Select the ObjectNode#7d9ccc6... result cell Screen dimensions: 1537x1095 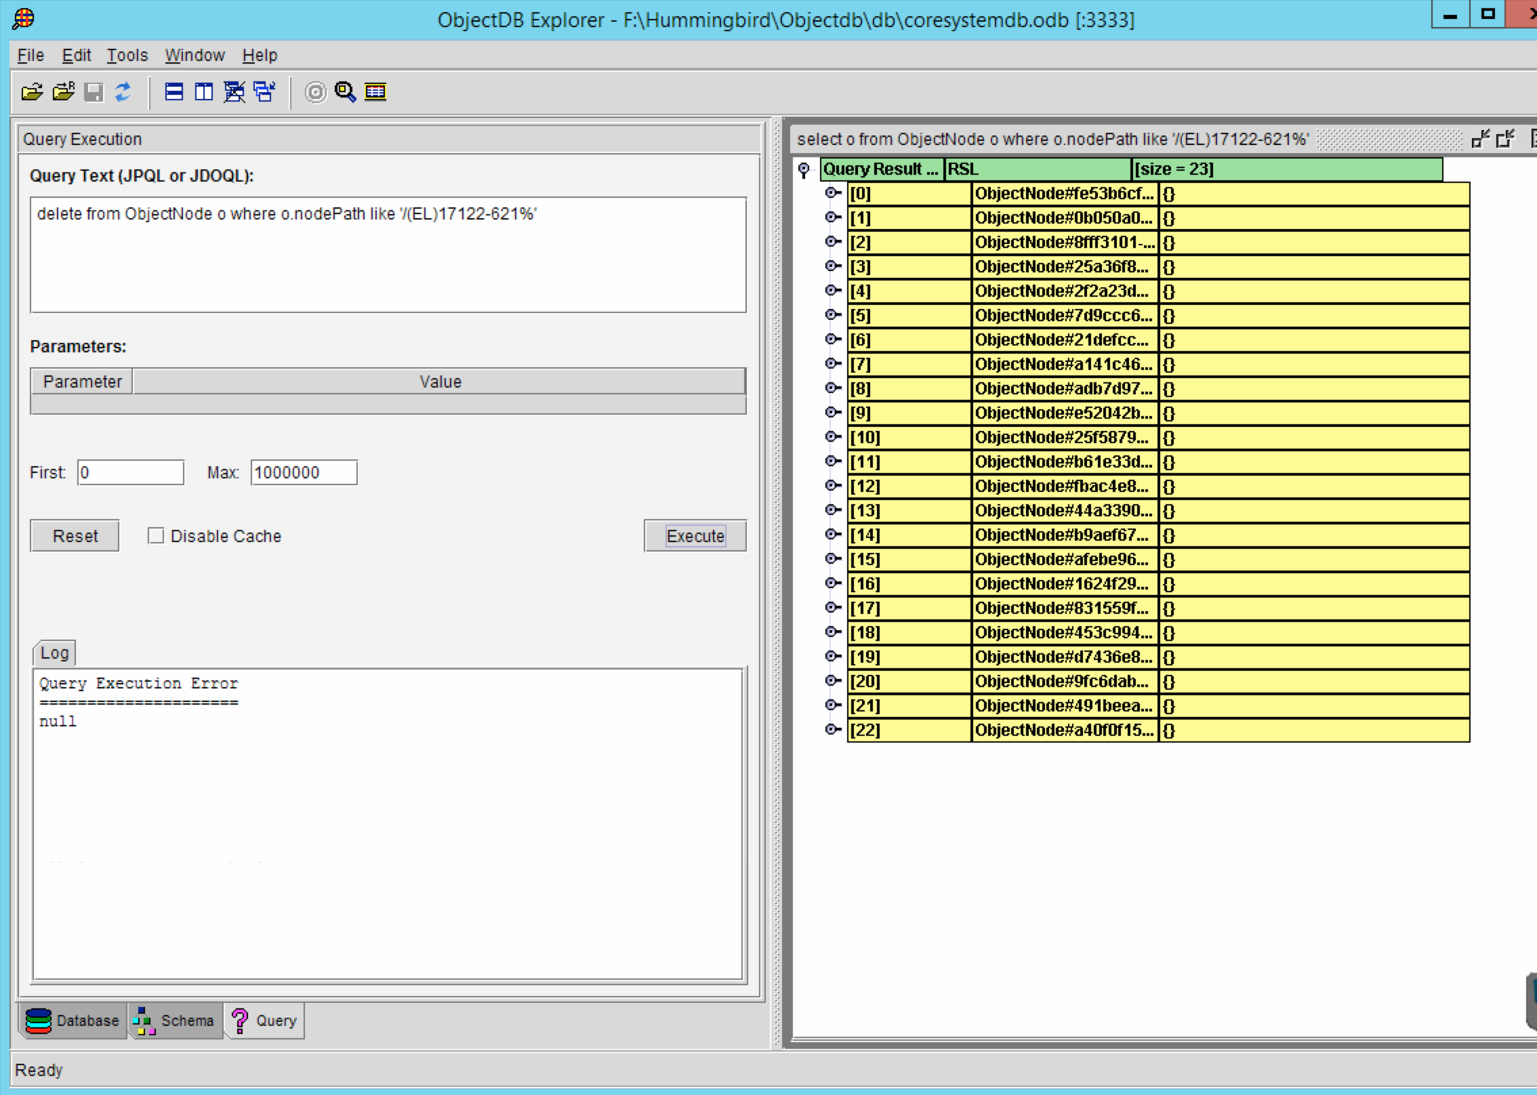click(x=1065, y=316)
